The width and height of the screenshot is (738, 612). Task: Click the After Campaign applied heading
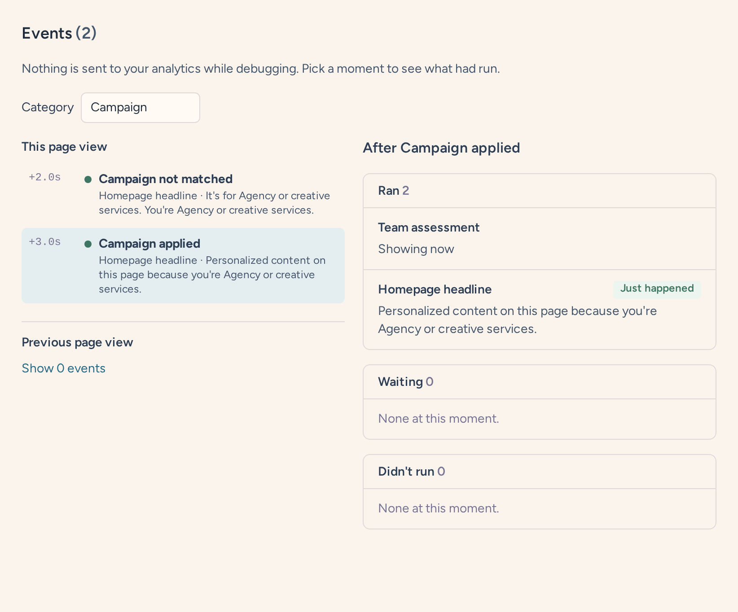tap(441, 148)
